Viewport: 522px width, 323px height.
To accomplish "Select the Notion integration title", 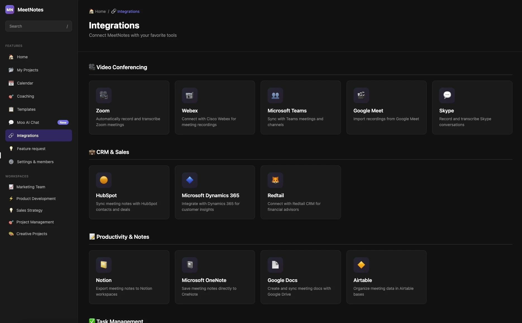I will pyautogui.click(x=104, y=280).
